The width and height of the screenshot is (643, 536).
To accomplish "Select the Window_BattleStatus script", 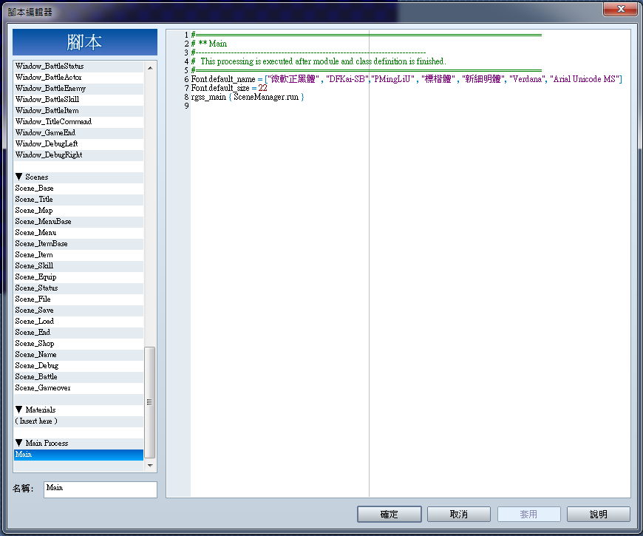I will (79, 67).
